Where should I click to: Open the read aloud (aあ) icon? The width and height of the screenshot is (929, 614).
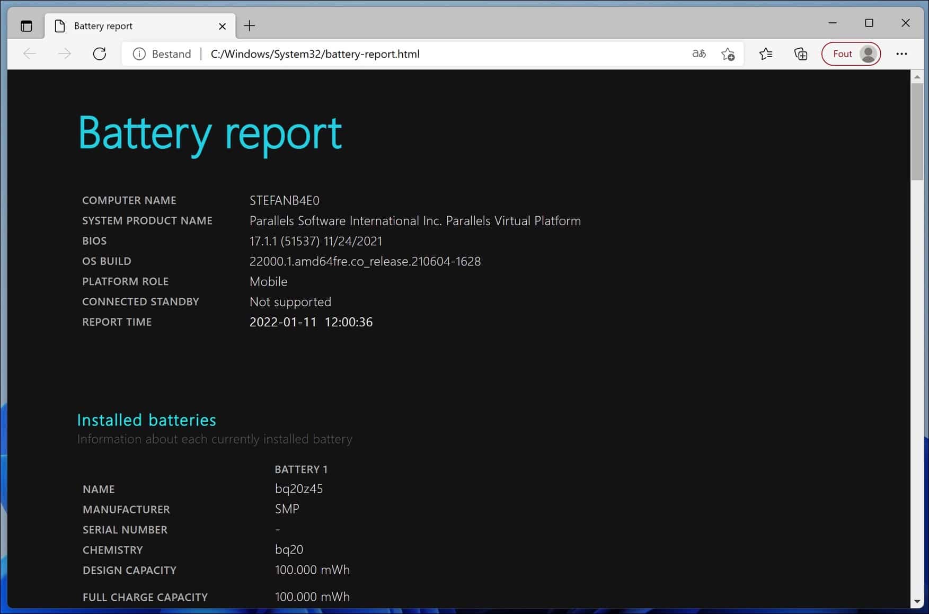point(698,54)
